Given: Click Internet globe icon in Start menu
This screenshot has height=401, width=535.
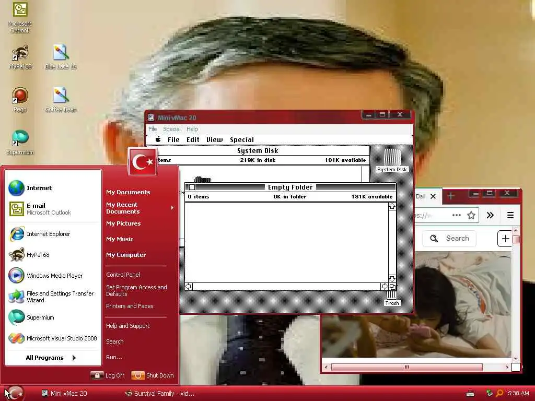Looking at the screenshot, I should (16, 188).
